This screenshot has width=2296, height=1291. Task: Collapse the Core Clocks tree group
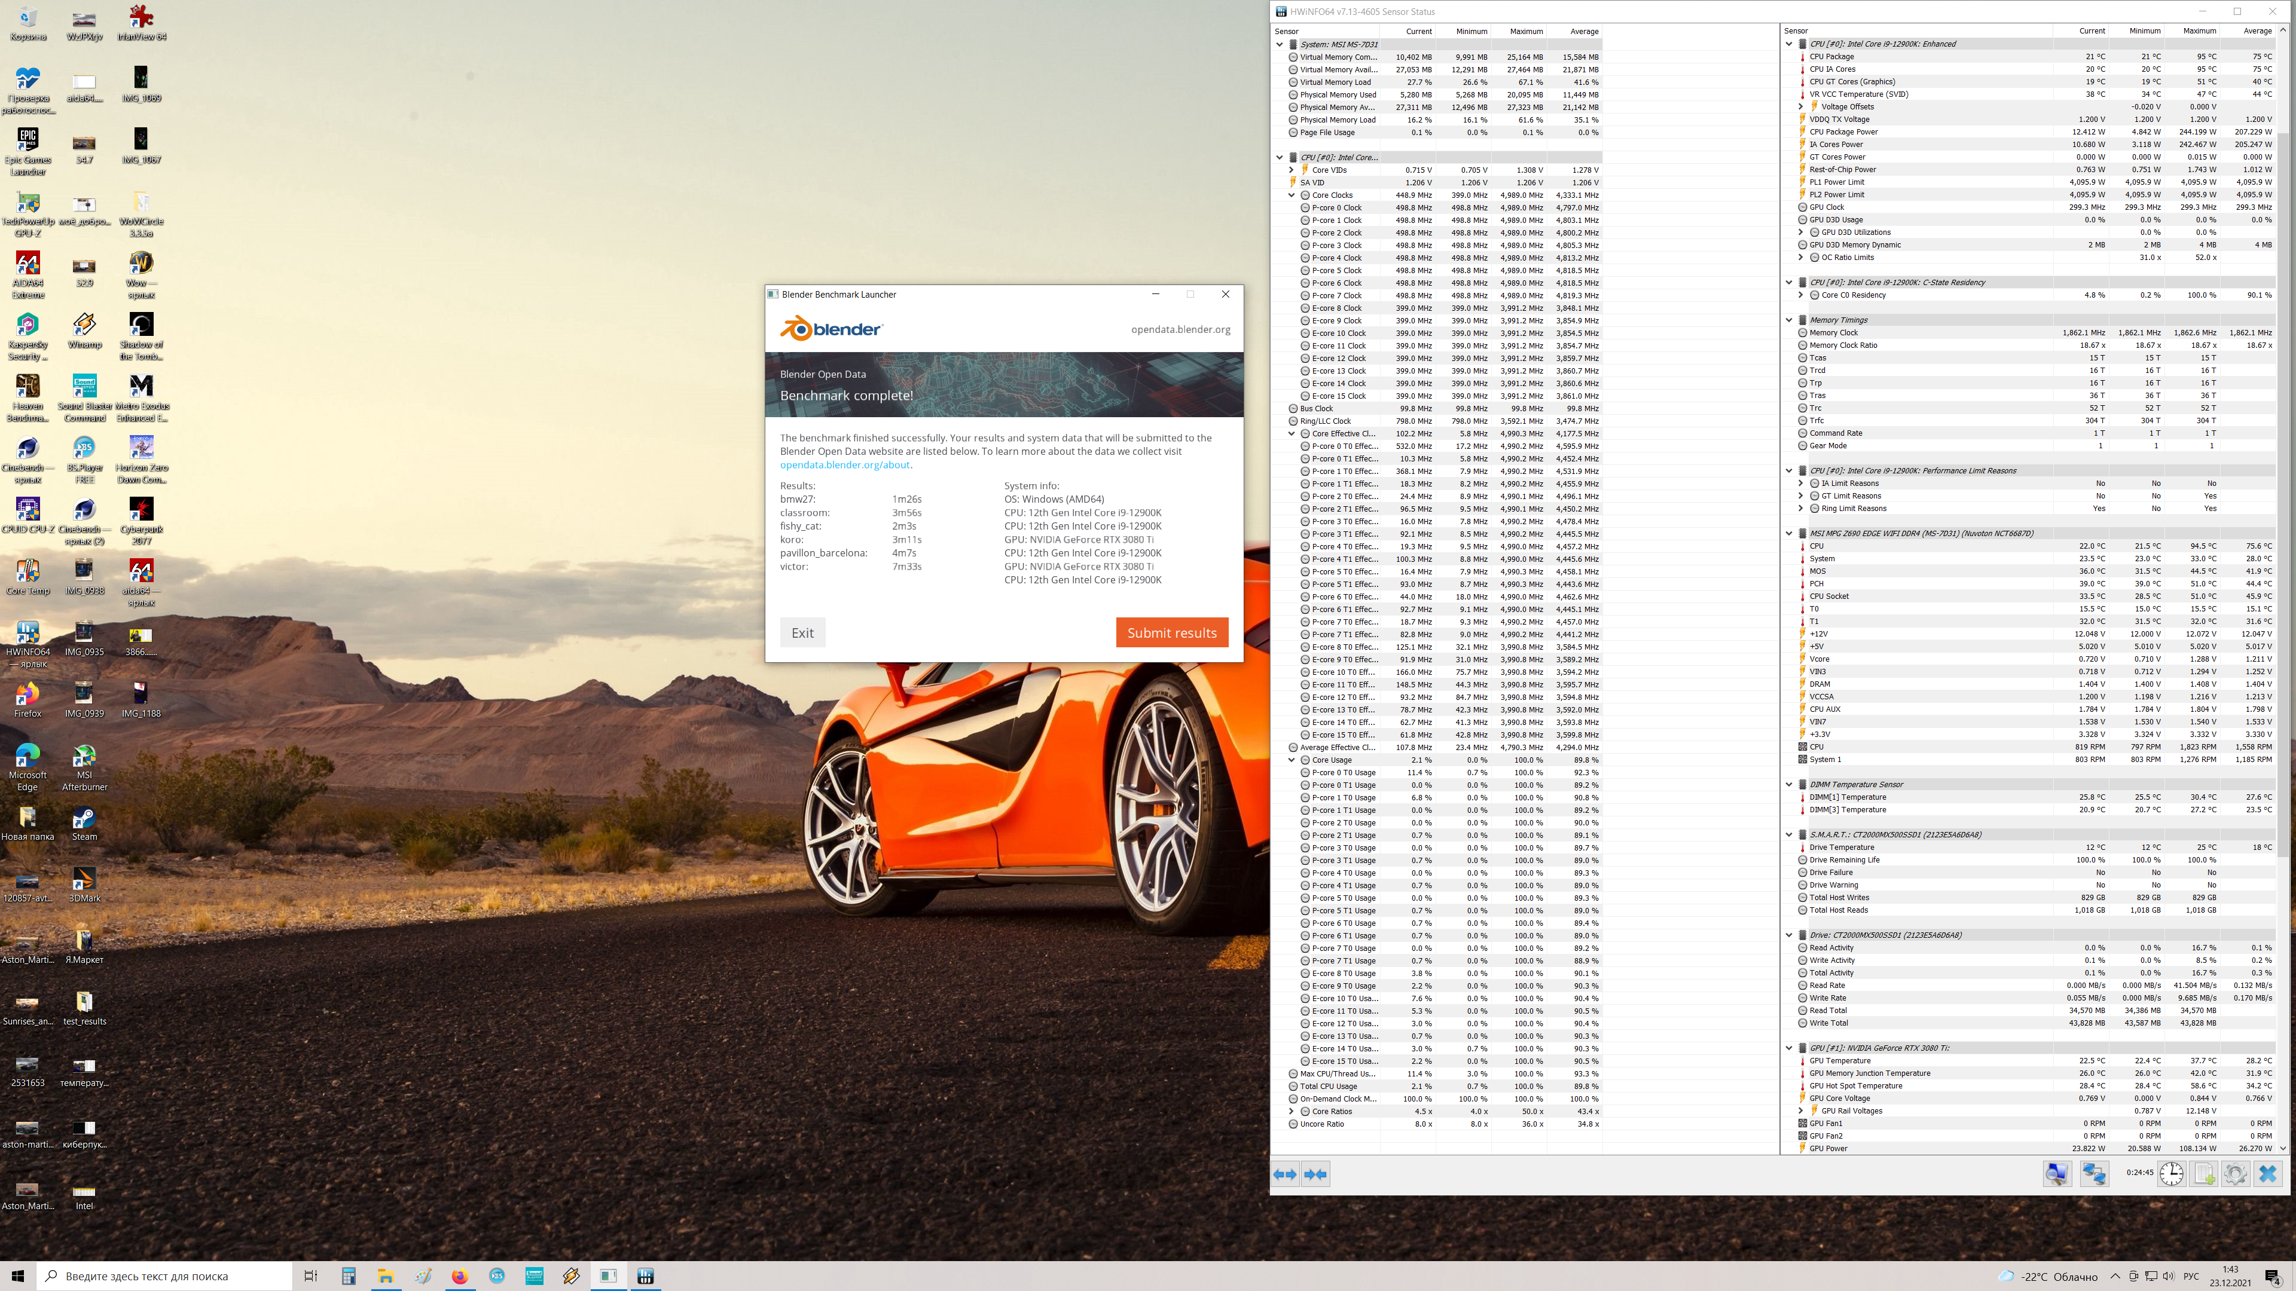pyautogui.click(x=1291, y=195)
